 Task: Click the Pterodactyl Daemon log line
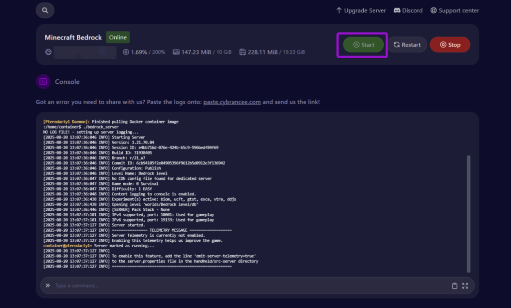[111, 122]
